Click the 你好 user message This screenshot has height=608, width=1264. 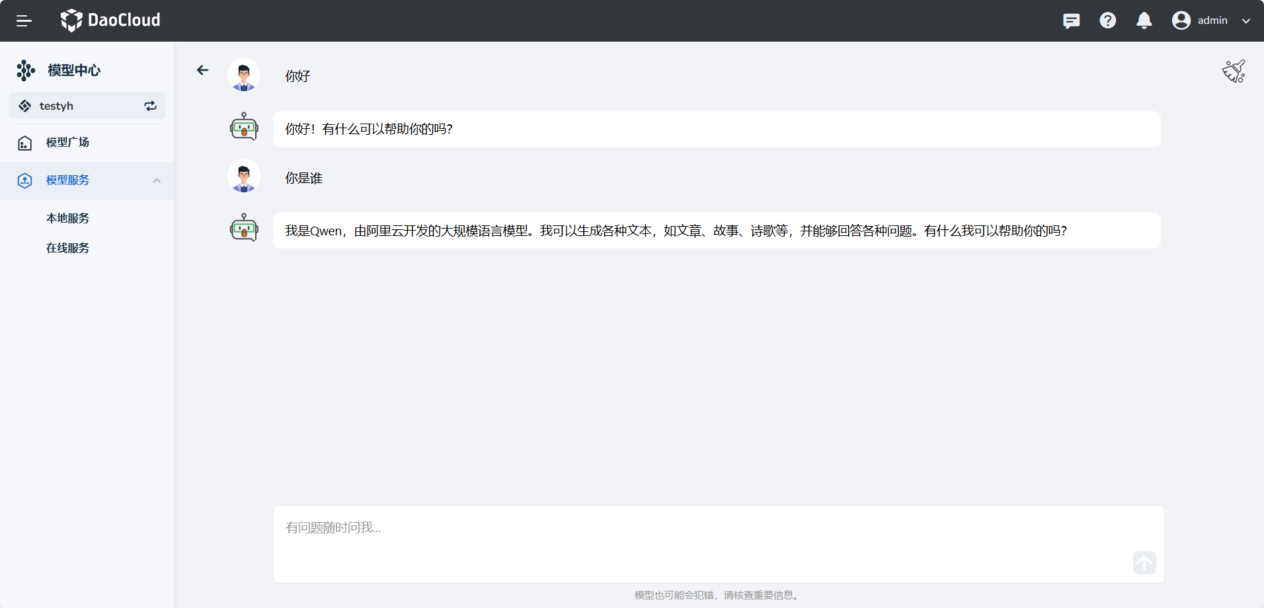click(297, 76)
